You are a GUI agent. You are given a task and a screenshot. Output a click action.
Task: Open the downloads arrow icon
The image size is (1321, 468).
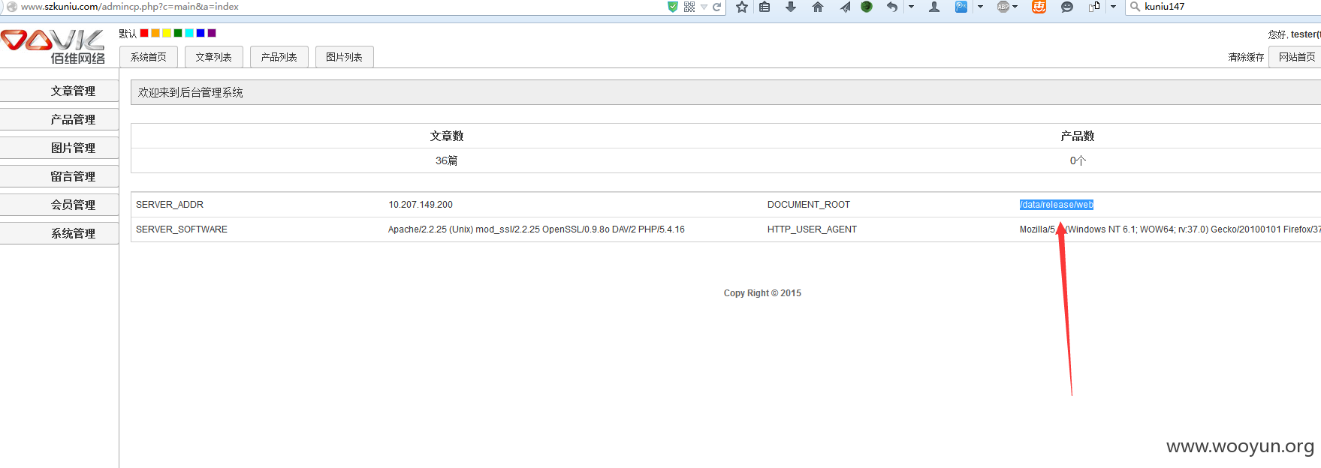point(791,7)
